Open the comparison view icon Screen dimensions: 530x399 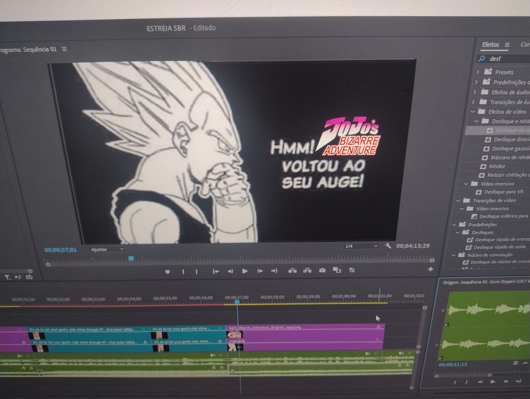click(337, 270)
